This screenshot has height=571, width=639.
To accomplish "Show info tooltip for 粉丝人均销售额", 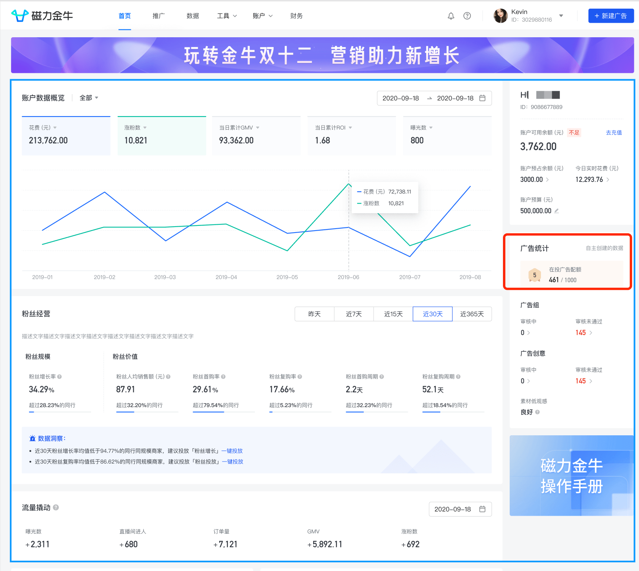I will 168,376.
